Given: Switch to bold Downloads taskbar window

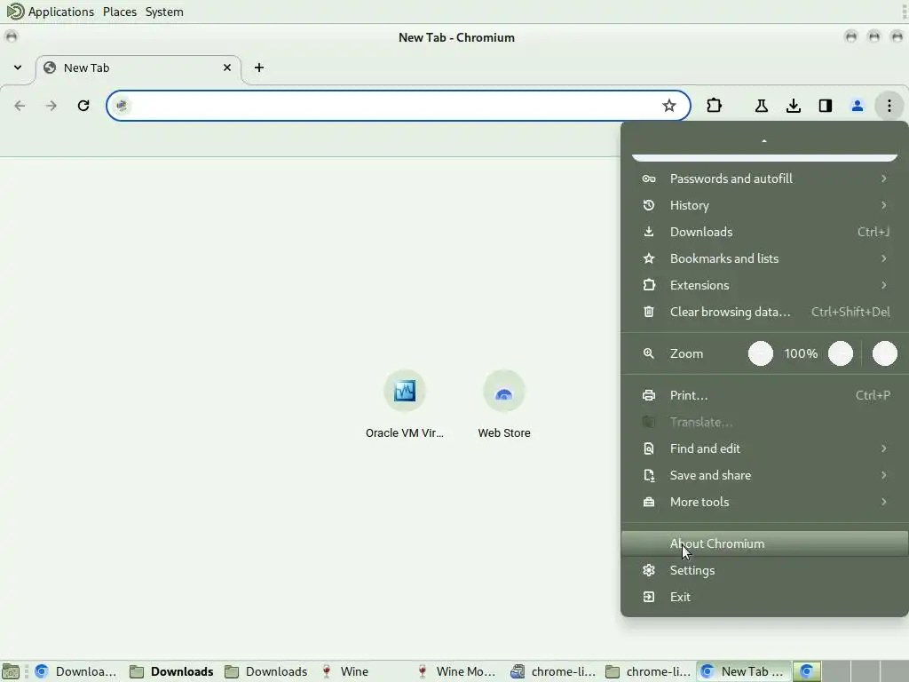Looking at the screenshot, I should [171, 671].
